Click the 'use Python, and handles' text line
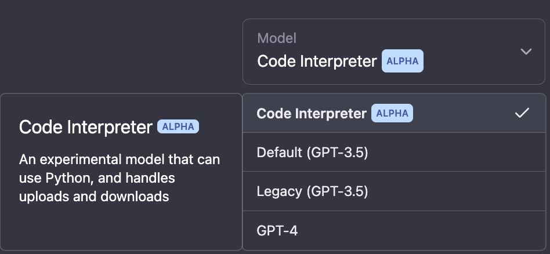550x254 pixels. (x=97, y=177)
